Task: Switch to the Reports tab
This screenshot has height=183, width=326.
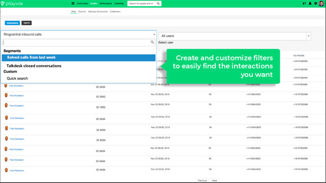Action: click(82, 11)
